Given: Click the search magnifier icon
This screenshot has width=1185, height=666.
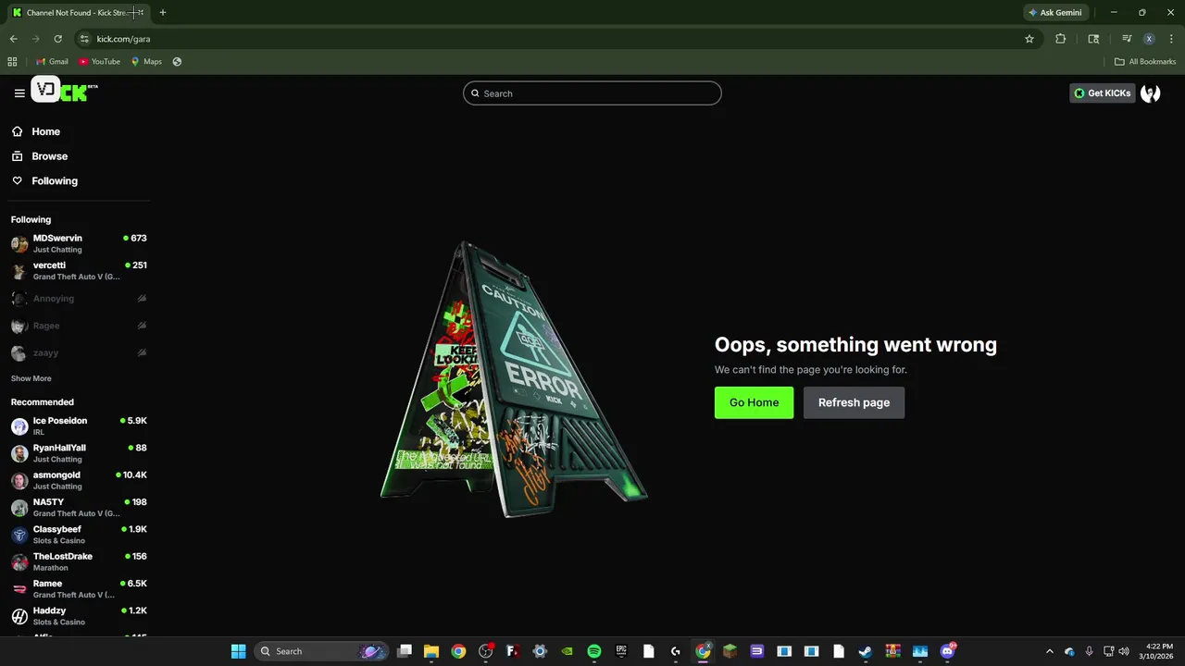Looking at the screenshot, I should click(x=475, y=93).
